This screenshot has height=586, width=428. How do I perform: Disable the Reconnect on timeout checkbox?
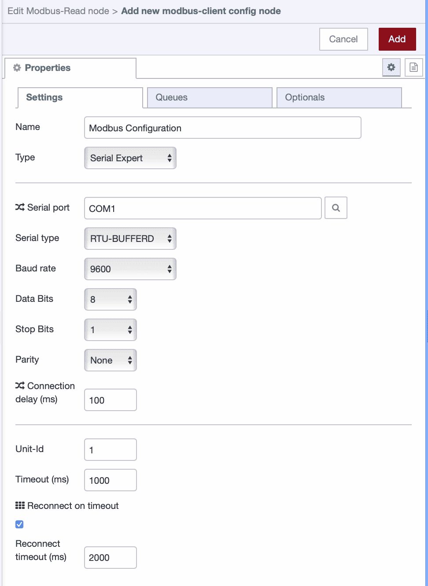(19, 524)
